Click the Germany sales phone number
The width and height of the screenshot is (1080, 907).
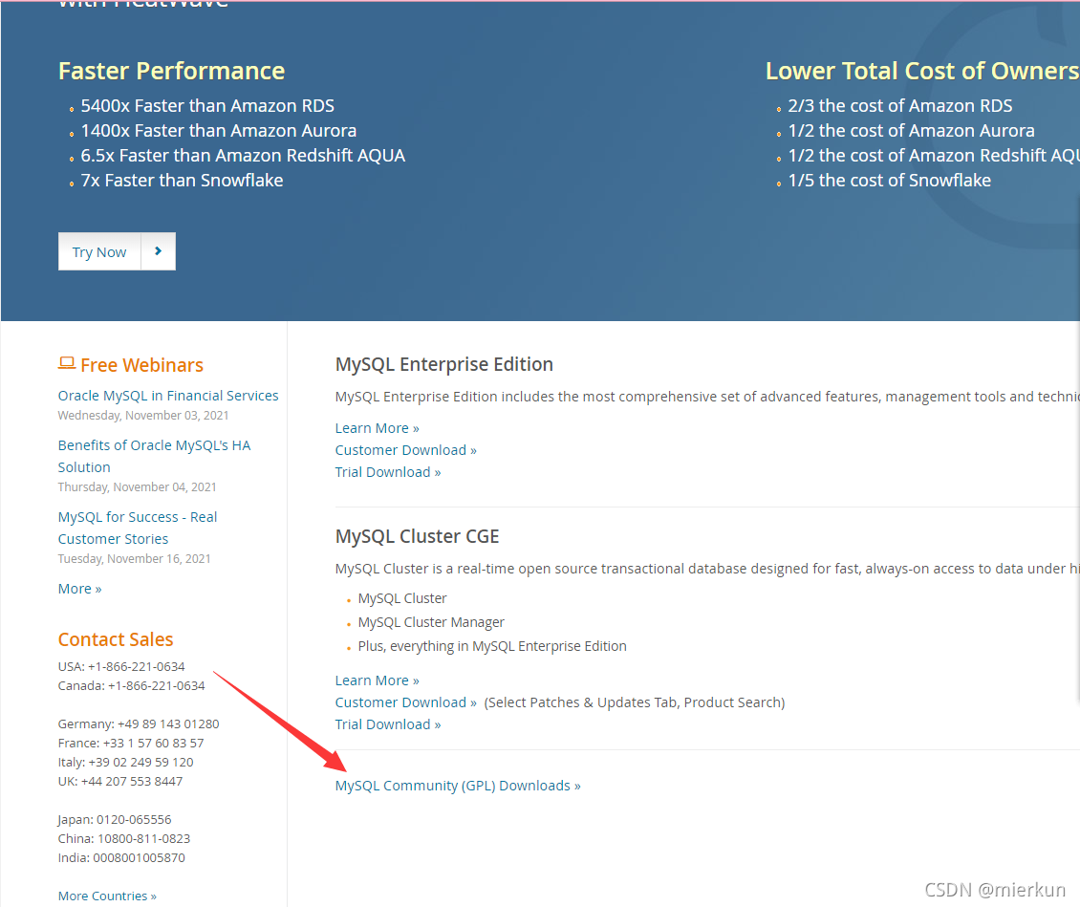[169, 724]
